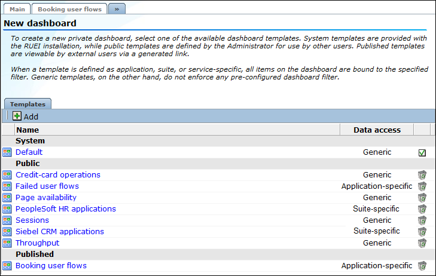This screenshot has width=436, height=276.
Task: Click Generic value in Throughput row
Action: coord(377,243)
